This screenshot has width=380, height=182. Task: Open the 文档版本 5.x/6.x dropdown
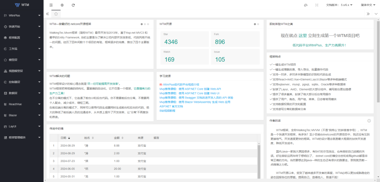tap(339, 5)
